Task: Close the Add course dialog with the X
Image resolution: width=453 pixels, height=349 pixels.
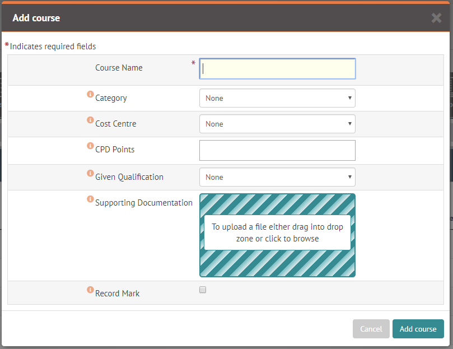Action: pyautogui.click(x=436, y=18)
